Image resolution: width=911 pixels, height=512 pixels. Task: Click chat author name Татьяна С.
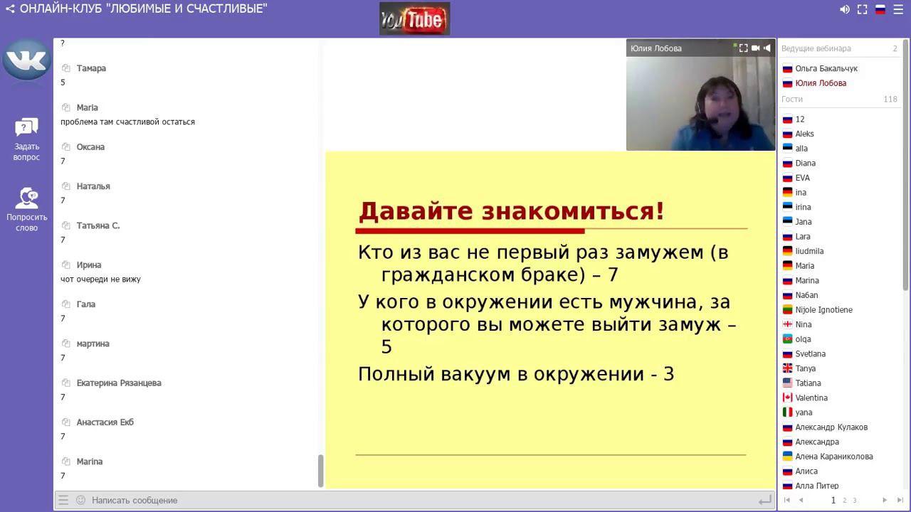coord(98,225)
